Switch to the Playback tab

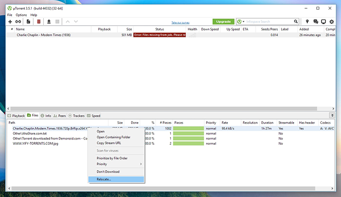[16, 116]
